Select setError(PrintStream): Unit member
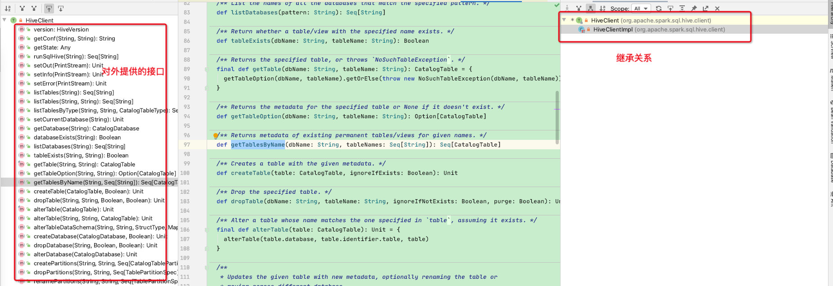Viewport: 833px width, 286px height. (x=70, y=83)
